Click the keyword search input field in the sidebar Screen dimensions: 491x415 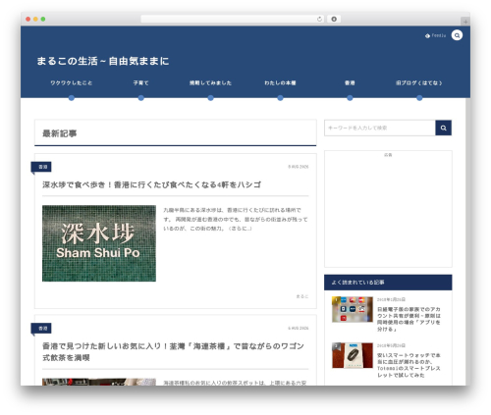(x=380, y=128)
